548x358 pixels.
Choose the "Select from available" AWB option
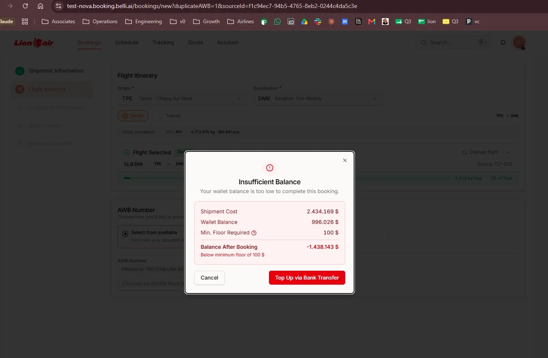coord(151,236)
